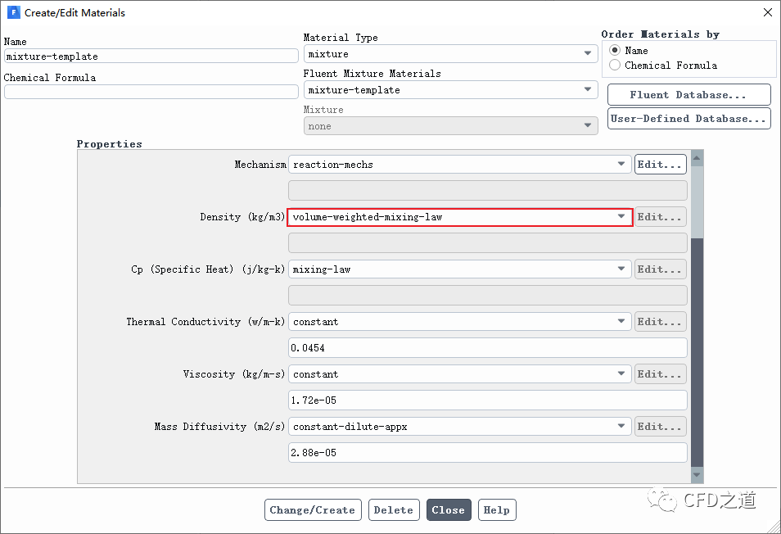Click the material Name text field
781x534 pixels.
coord(151,57)
